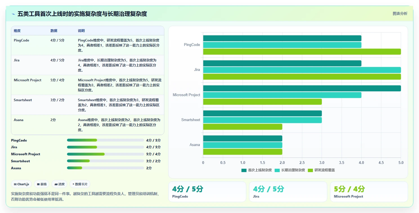Click PingCode's 研发流程覆盖 chart bar
This screenshot has height=213, width=419.
point(302,52)
